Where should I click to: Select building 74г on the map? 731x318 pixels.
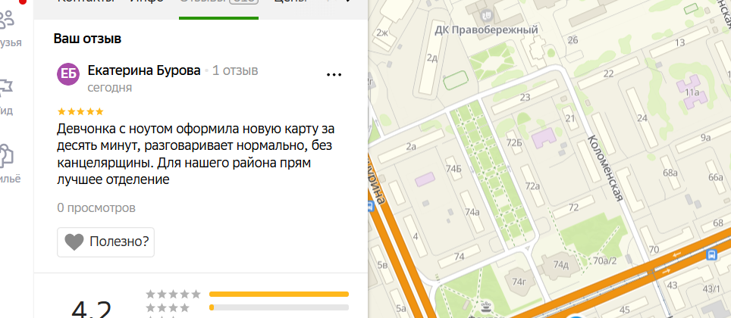tap(519, 281)
